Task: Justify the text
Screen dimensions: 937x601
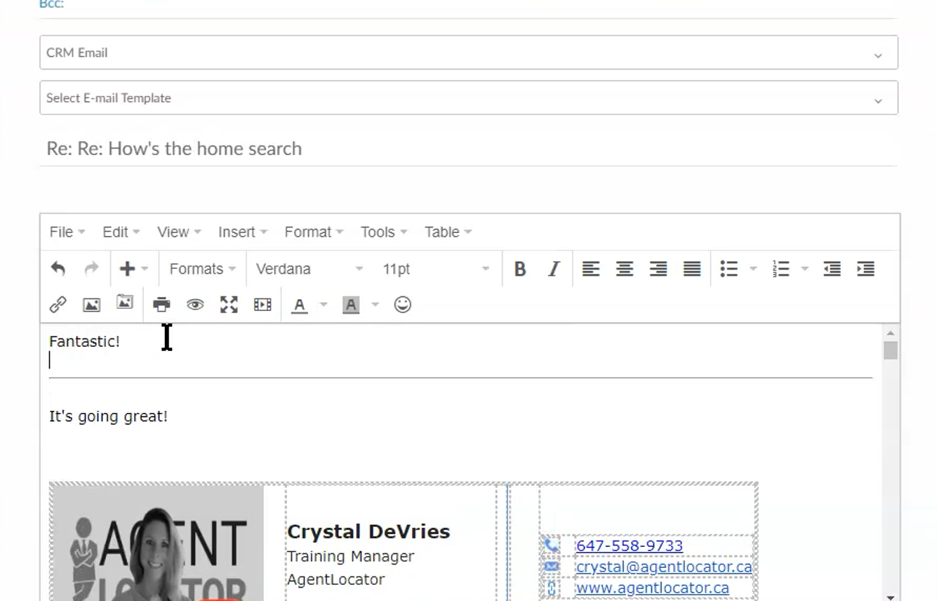Action: click(x=692, y=269)
